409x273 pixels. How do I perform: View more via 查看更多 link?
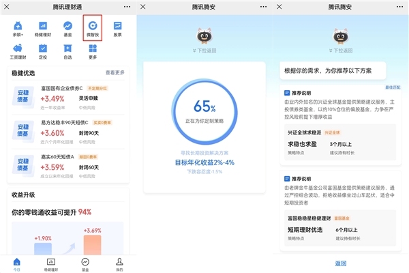pyautogui.click(x=115, y=72)
